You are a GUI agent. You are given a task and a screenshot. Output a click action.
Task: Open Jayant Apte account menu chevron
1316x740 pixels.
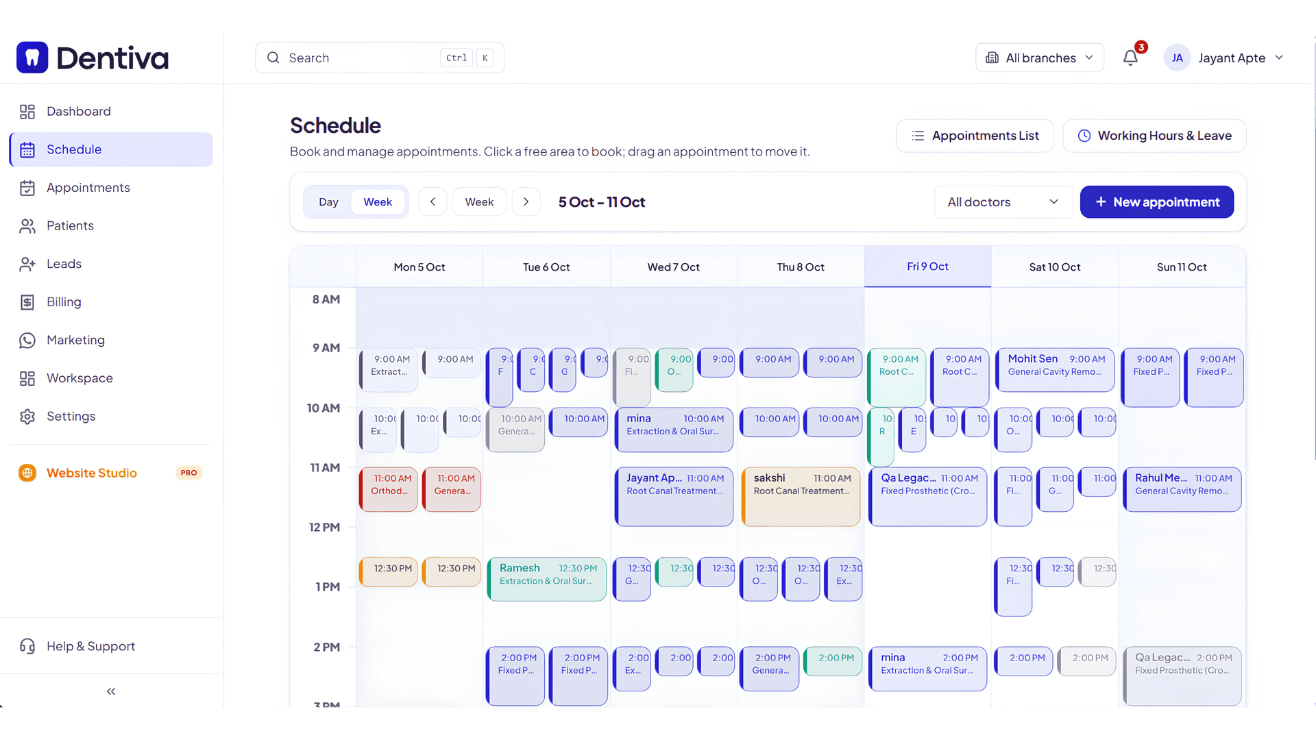1279,58
